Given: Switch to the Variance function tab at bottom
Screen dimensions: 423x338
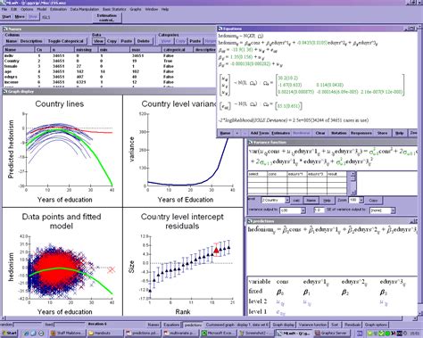Looking at the screenshot, I should [x=312, y=325].
